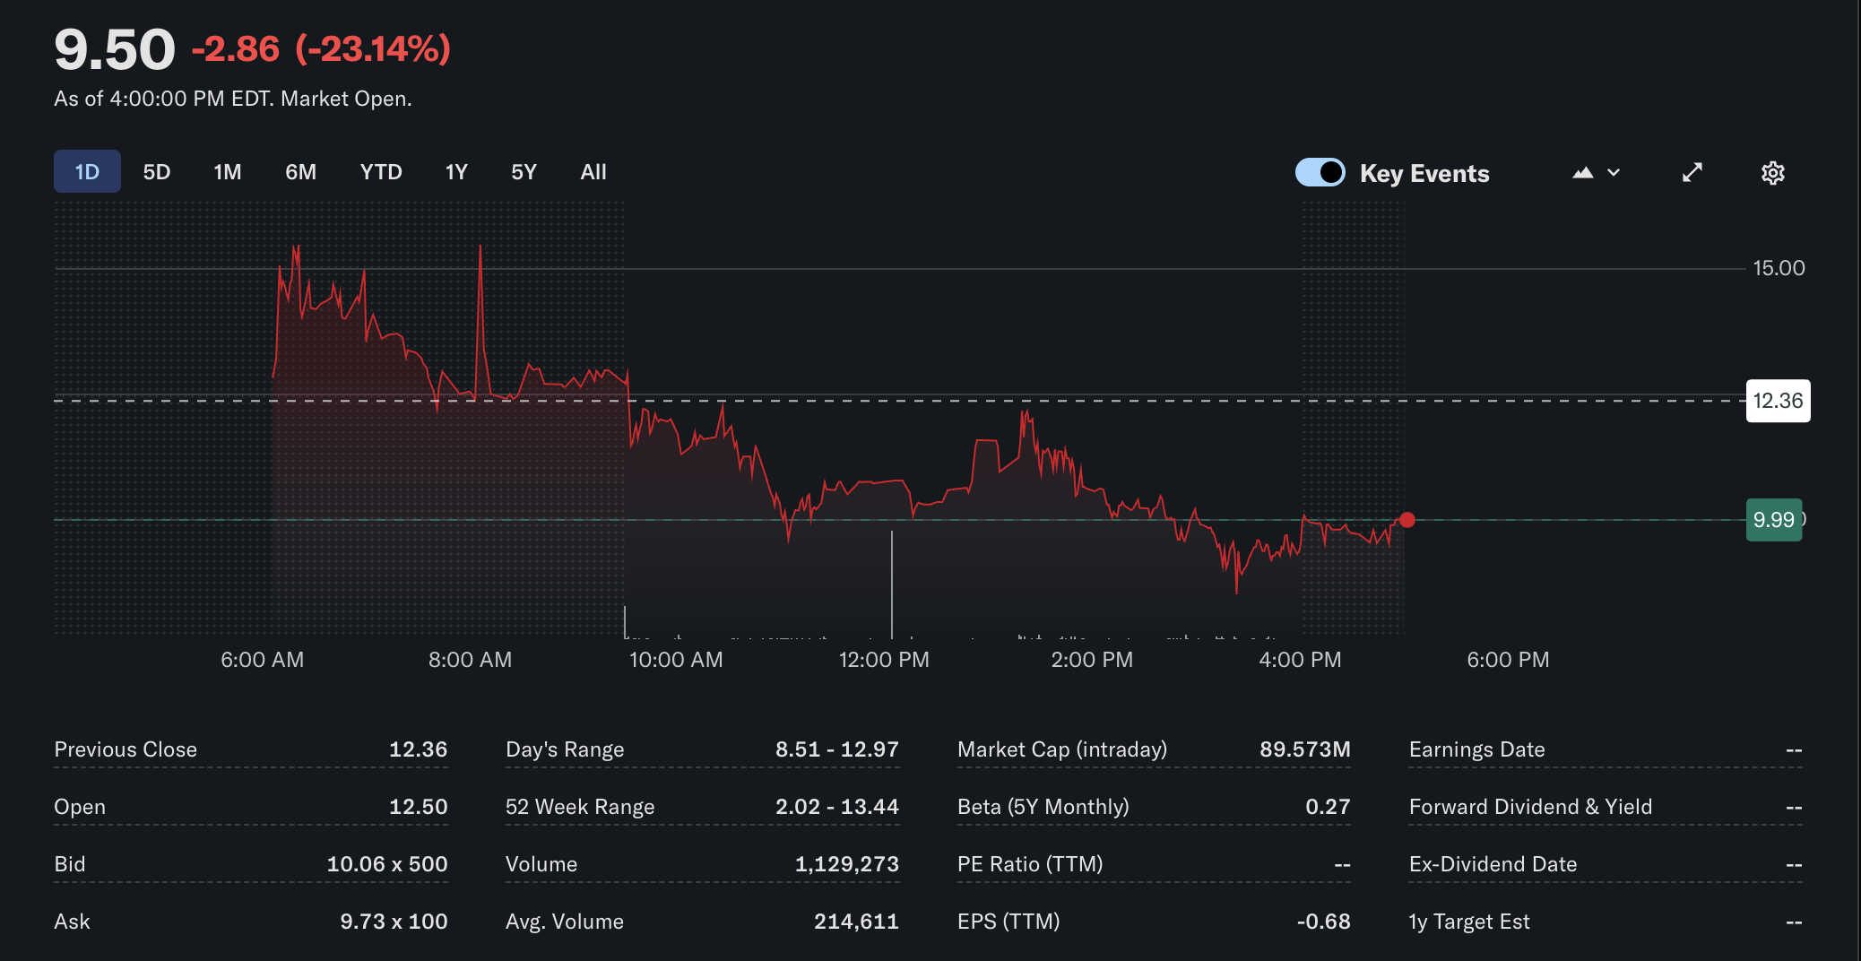This screenshot has height=961, width=1861.
Task: Select the All time range
Action: click(x=593, y=171)
